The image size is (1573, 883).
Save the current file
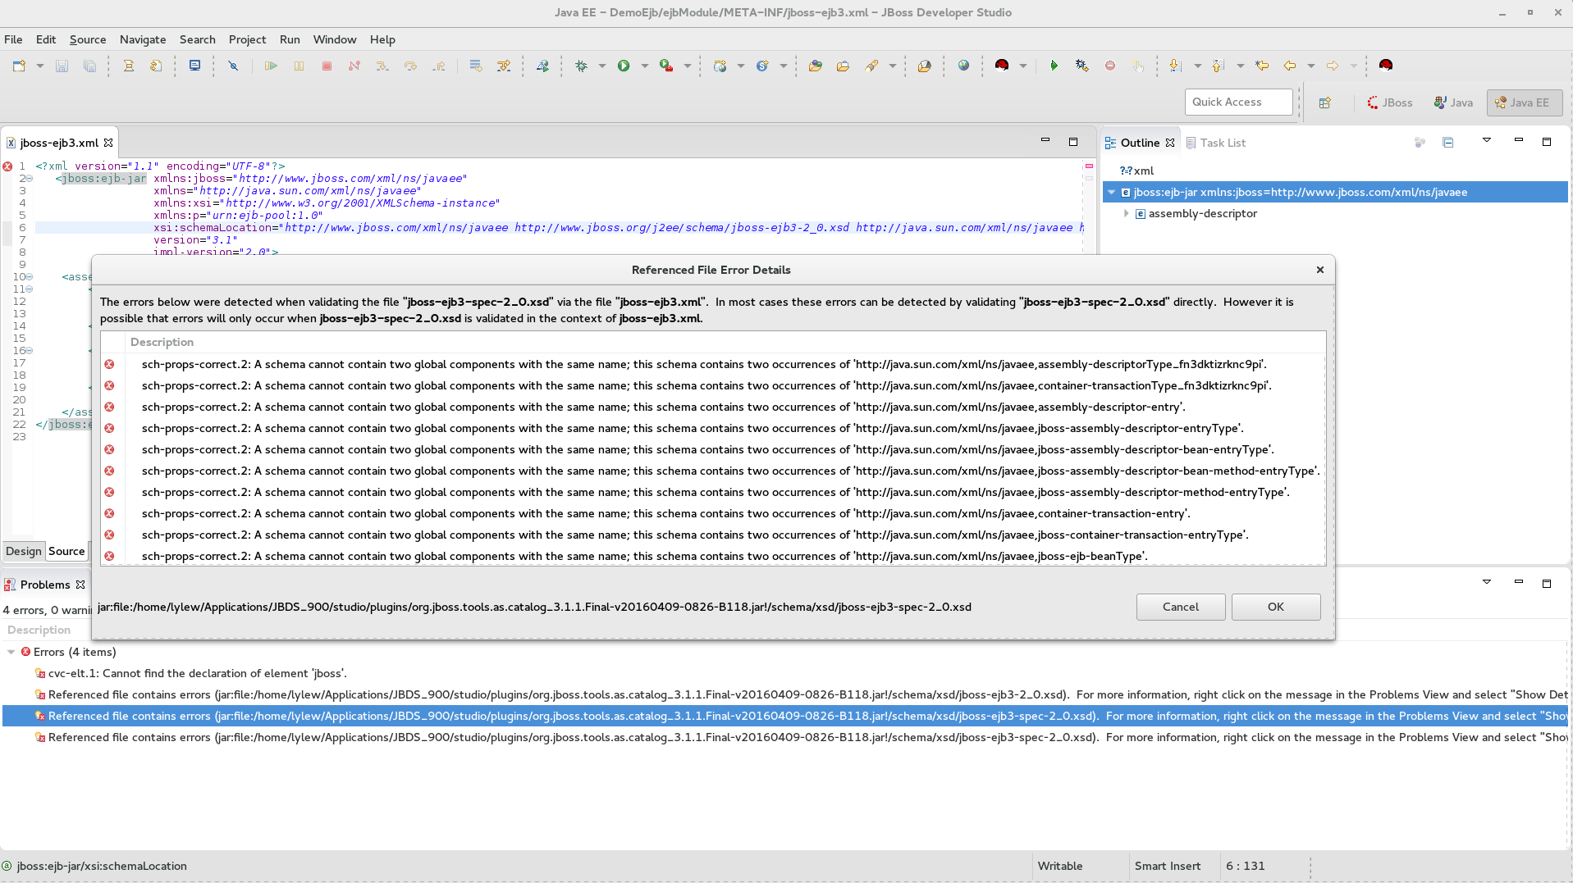coord(62,66)
